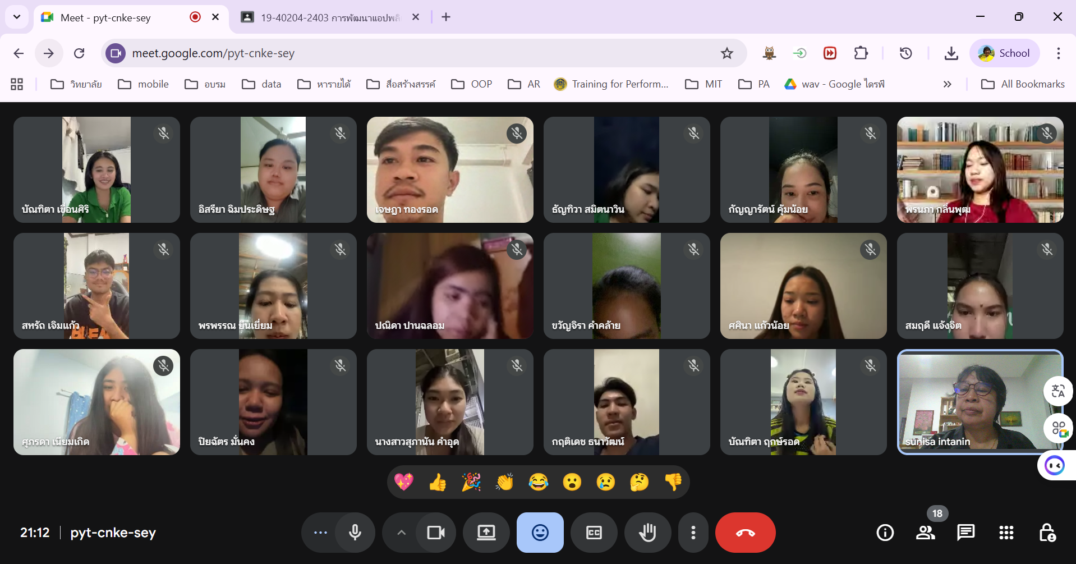Click the red leave call button
The height and width of the screenshot is (564, 1076).
745,533
